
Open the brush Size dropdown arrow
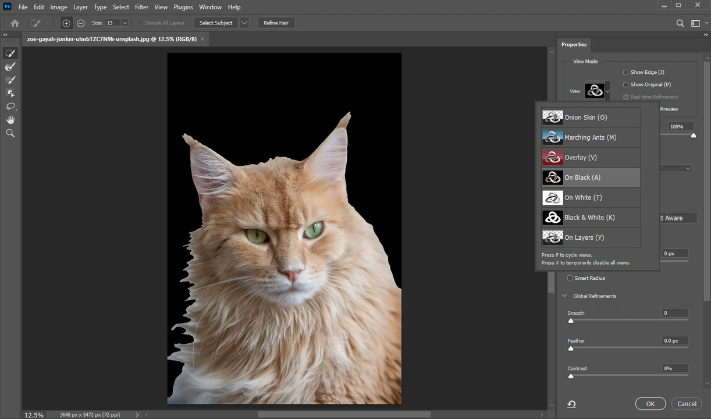125,23
